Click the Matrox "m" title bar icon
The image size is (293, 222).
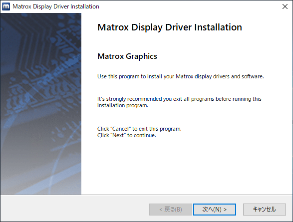[6, 6]
